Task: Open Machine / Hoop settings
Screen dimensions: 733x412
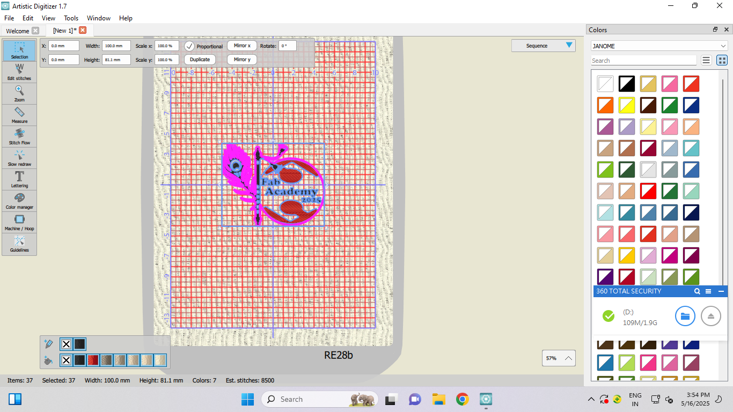Action: point(19,222)
